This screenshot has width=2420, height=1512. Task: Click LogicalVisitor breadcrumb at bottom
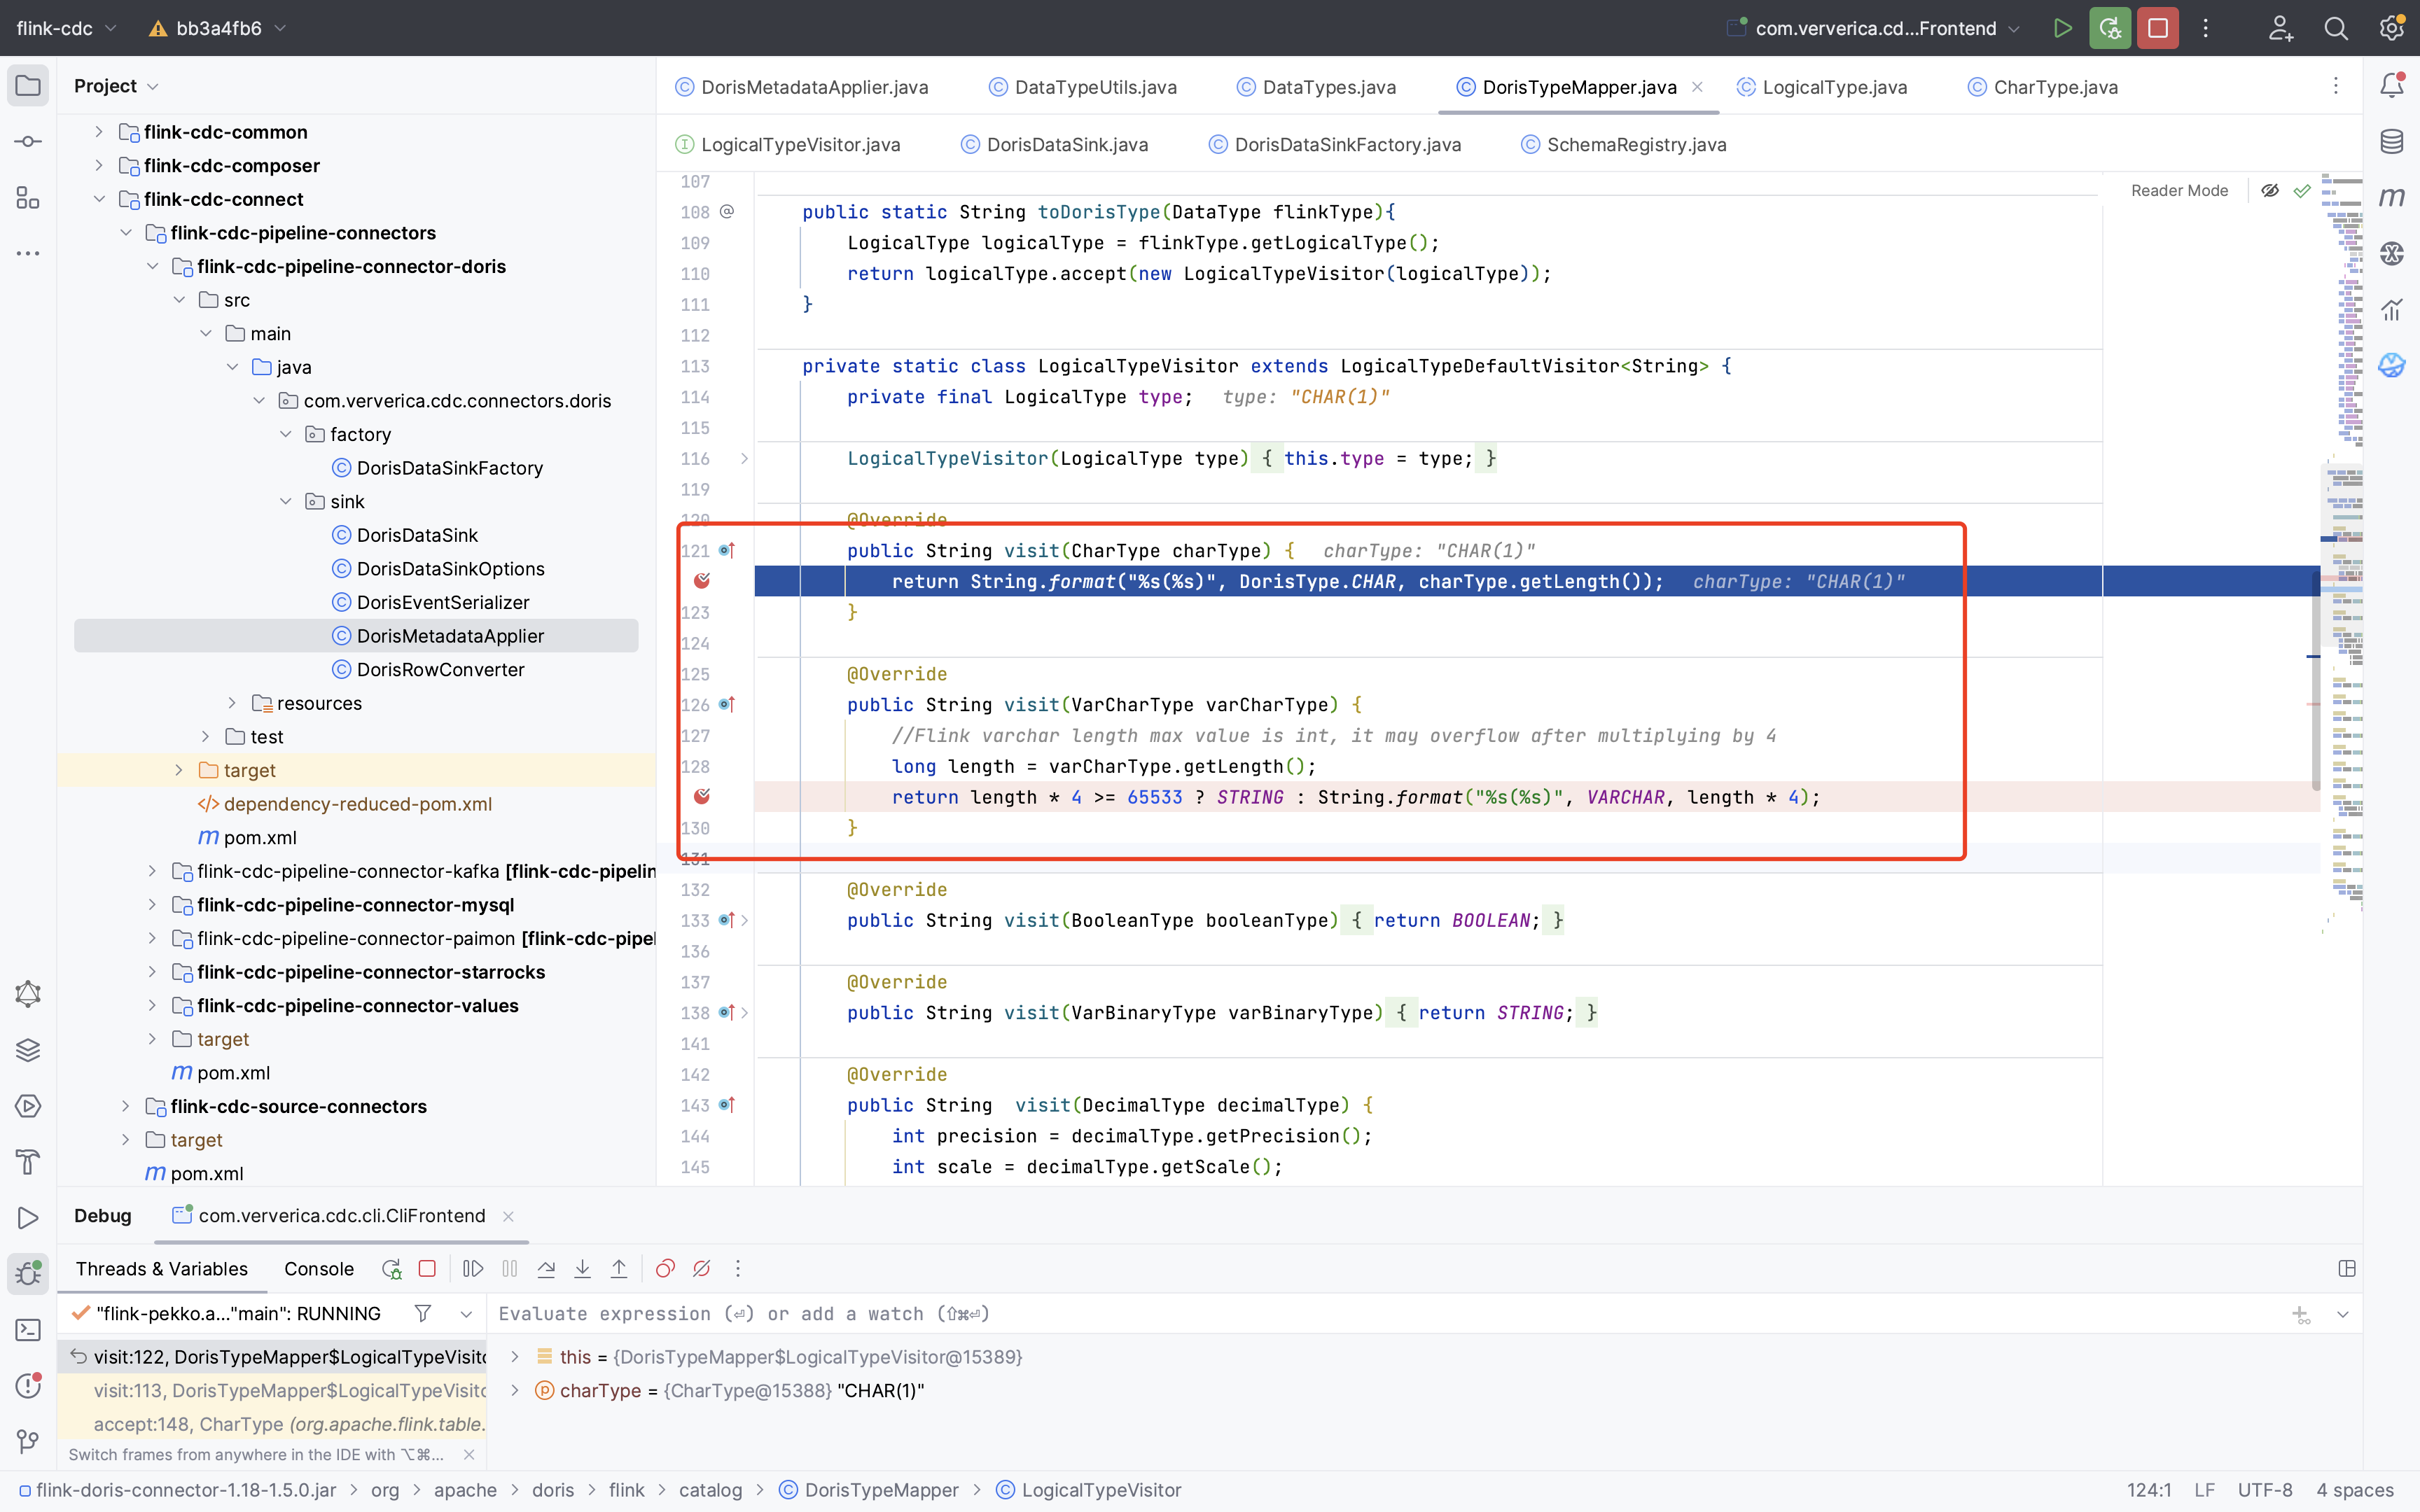(1089, 1490)
